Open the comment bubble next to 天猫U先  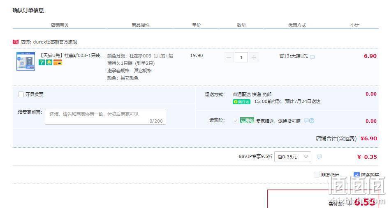pos(313,57)
